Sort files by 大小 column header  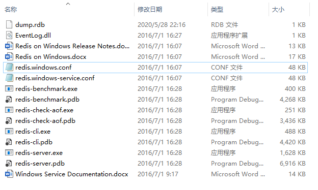278,9
